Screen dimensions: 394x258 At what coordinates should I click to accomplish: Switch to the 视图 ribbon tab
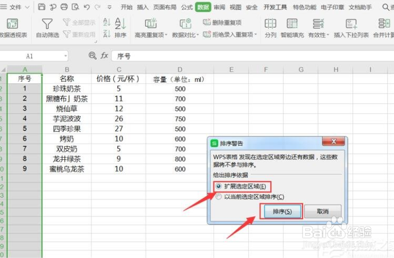pos(235,7)
